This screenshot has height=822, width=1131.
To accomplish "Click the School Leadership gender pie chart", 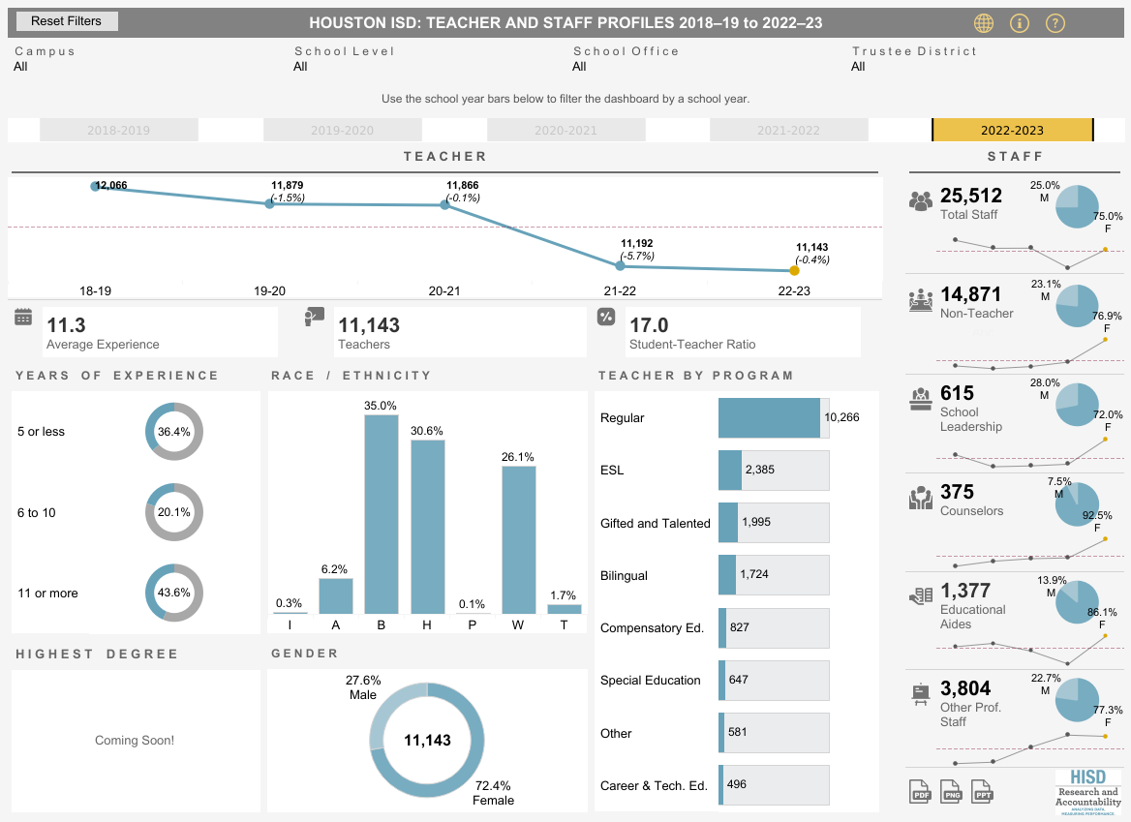I will 1077,405.
